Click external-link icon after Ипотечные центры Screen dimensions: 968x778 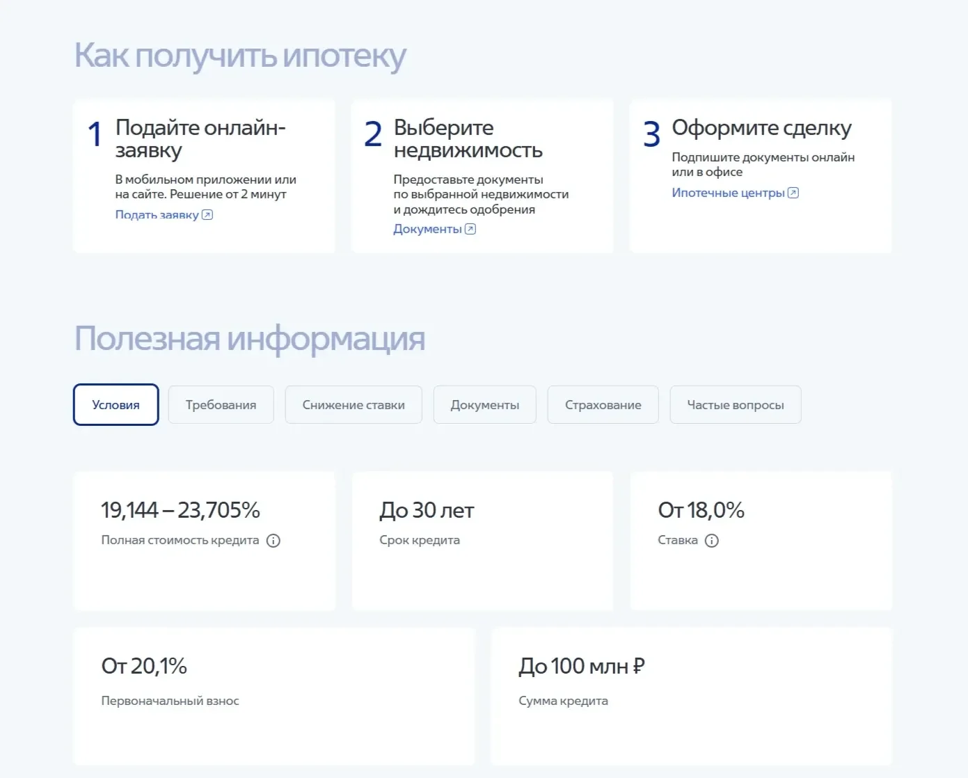(793, 193)
